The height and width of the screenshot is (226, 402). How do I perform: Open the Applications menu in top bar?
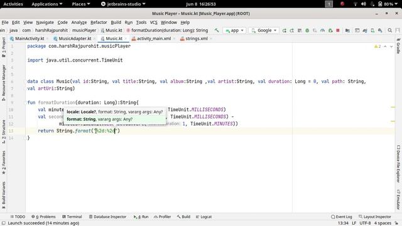click(x=46, y=4)
